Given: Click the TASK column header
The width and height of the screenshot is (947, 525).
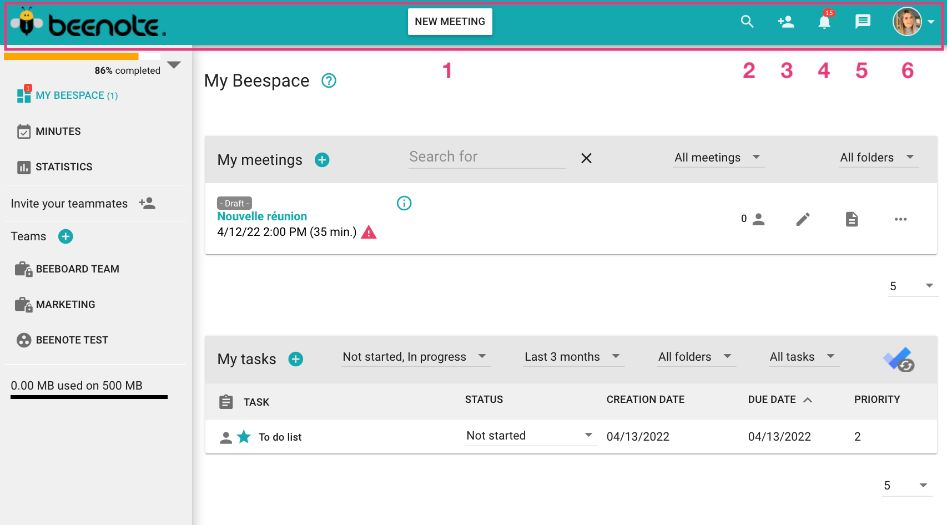Looking at the screenshot, I should (x=256, y=402).
